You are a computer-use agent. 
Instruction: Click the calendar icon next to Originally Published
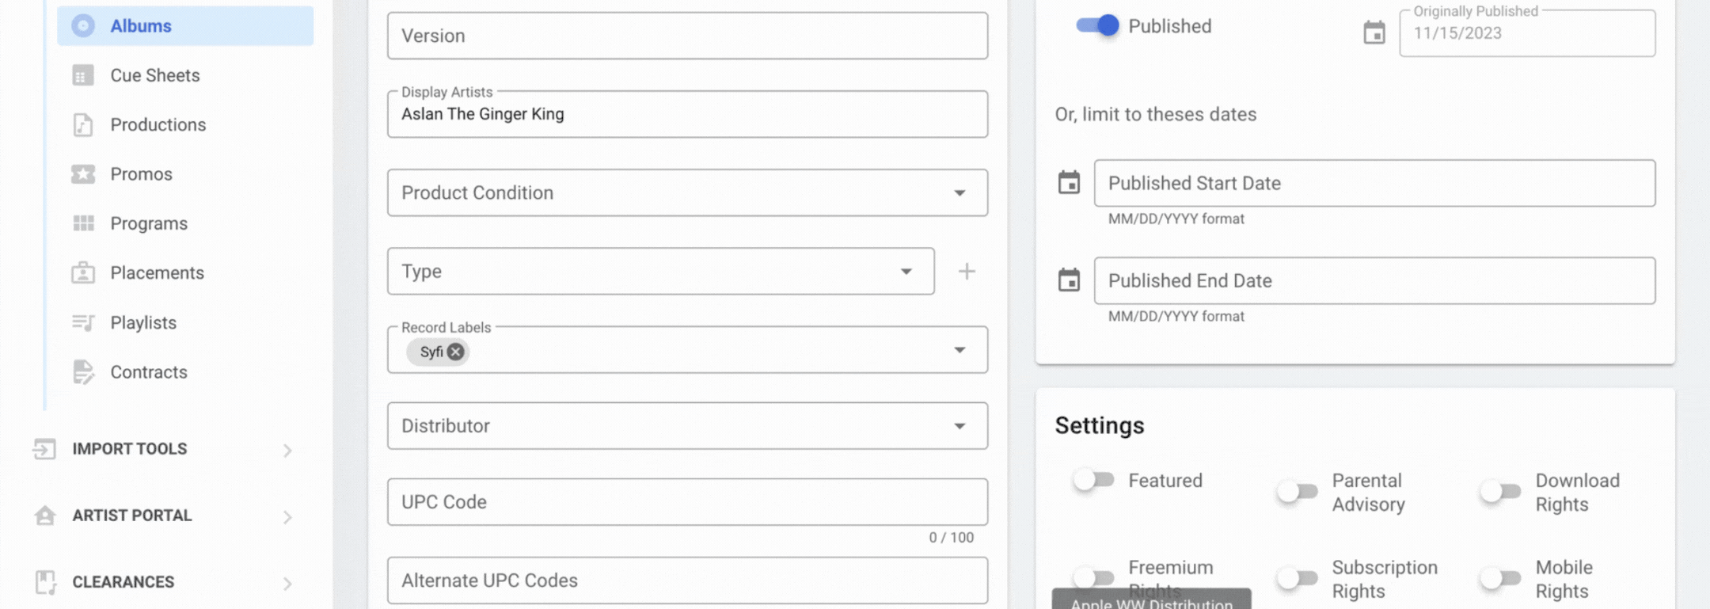[1374, 33]
